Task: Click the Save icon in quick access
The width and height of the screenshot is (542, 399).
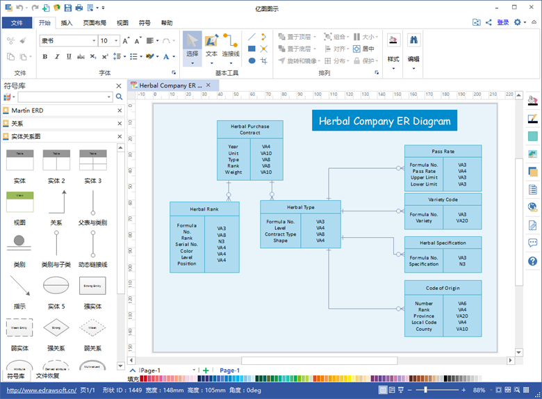Action: point(68,8)
